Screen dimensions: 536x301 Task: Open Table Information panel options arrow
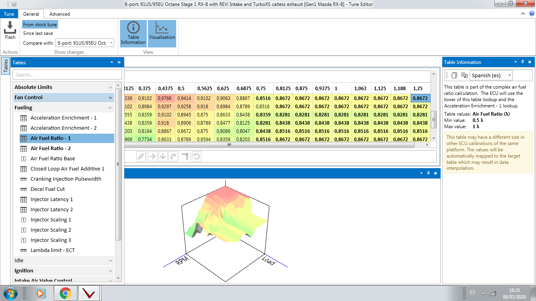pos(516,62)
